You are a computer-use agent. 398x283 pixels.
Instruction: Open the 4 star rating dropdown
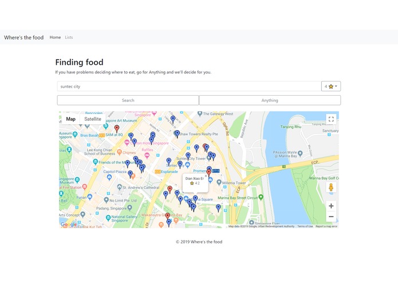[331, 87]
